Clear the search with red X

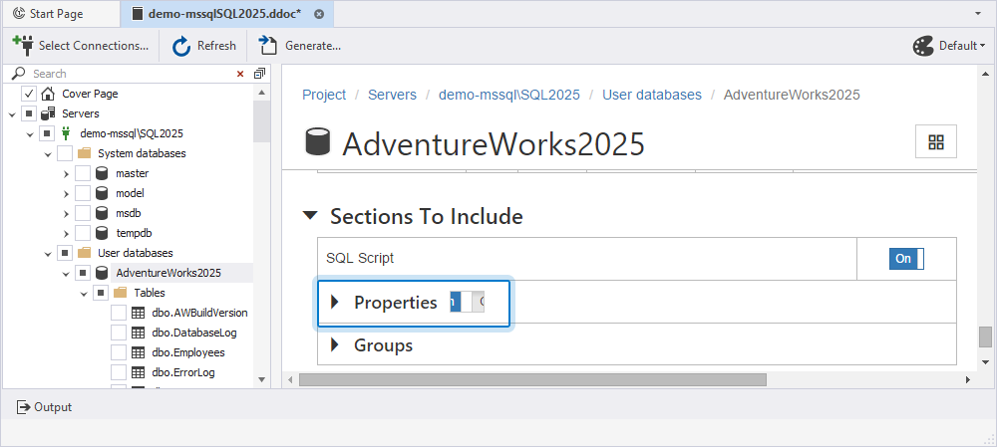tap(240, 74)
